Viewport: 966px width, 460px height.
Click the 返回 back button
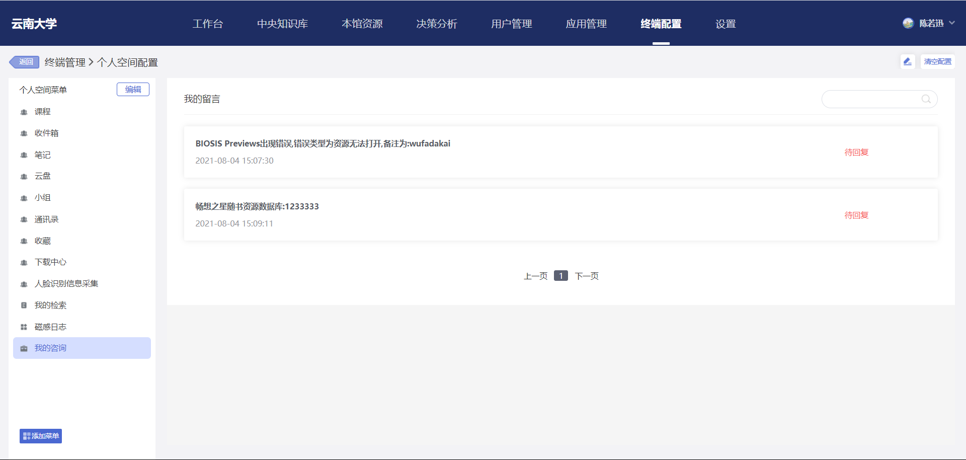pos(24,62)
